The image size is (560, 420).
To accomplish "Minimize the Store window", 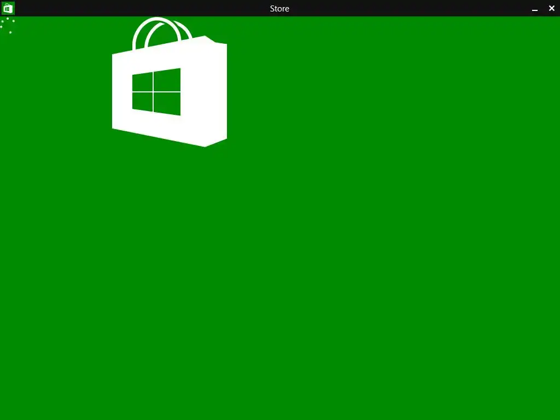I will tap(535, 9).
